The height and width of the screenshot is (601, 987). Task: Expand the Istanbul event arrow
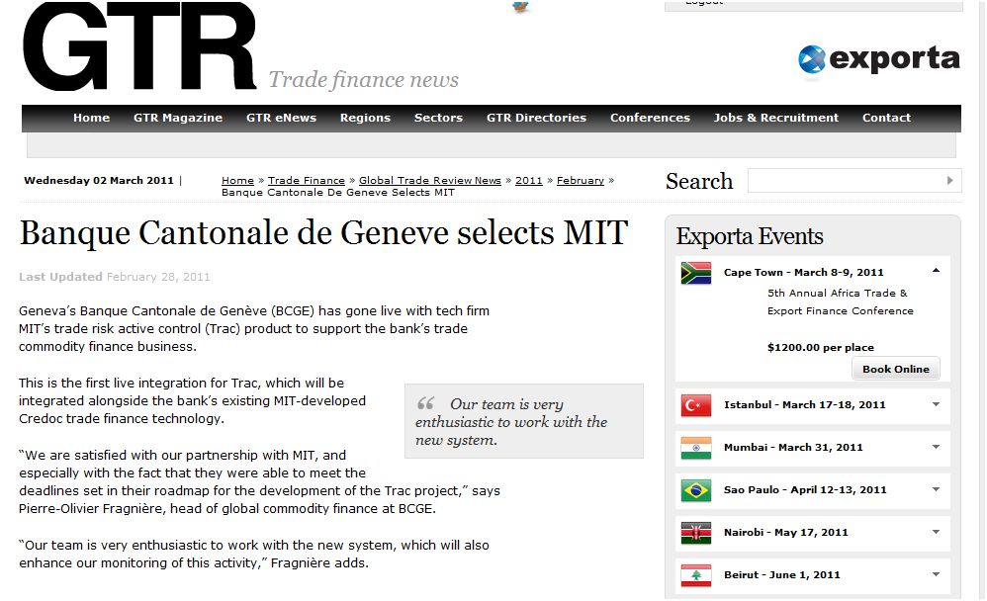click(x=936, y=404)
